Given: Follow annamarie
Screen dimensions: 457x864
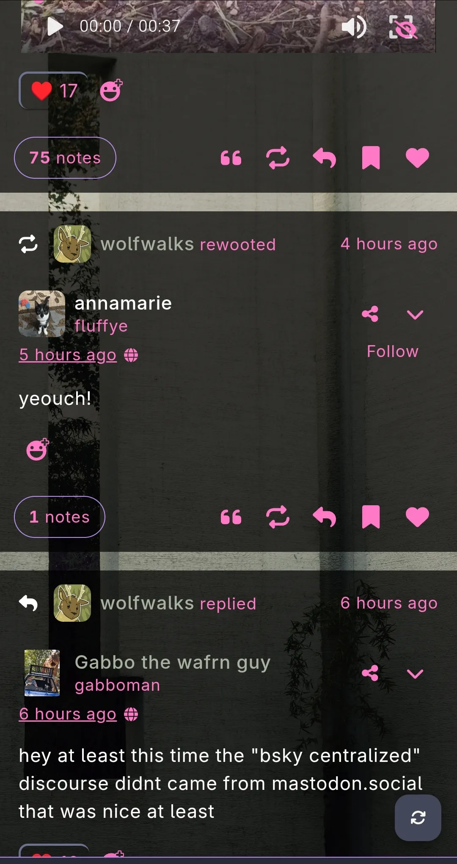Looking at the screenshot, I should [392, 352].
